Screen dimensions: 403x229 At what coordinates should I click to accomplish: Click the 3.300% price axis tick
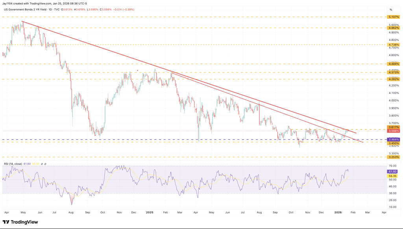click(x=394, y=153)
